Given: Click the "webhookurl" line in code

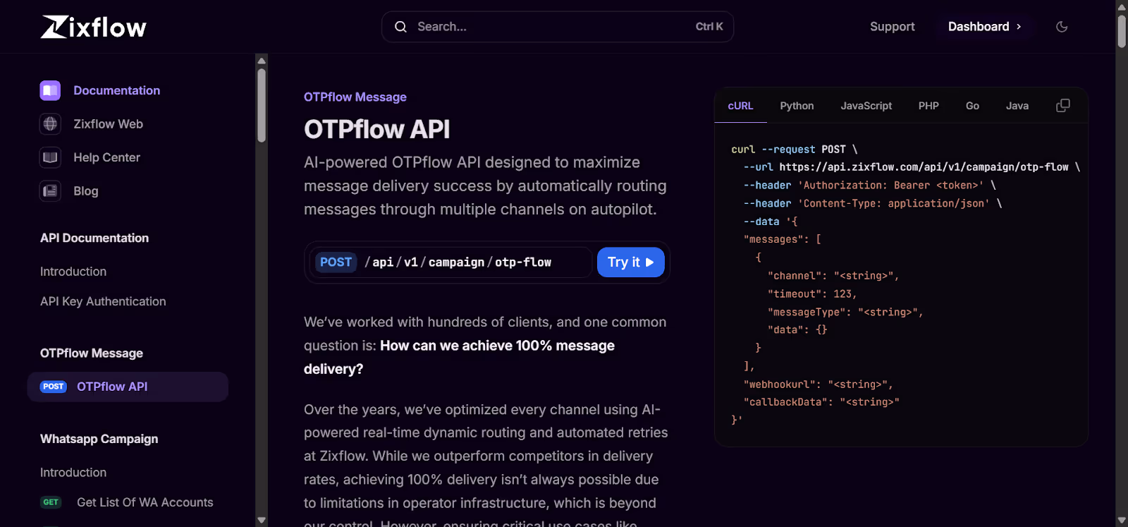Looking at the screenshot, I should point(818,384).
